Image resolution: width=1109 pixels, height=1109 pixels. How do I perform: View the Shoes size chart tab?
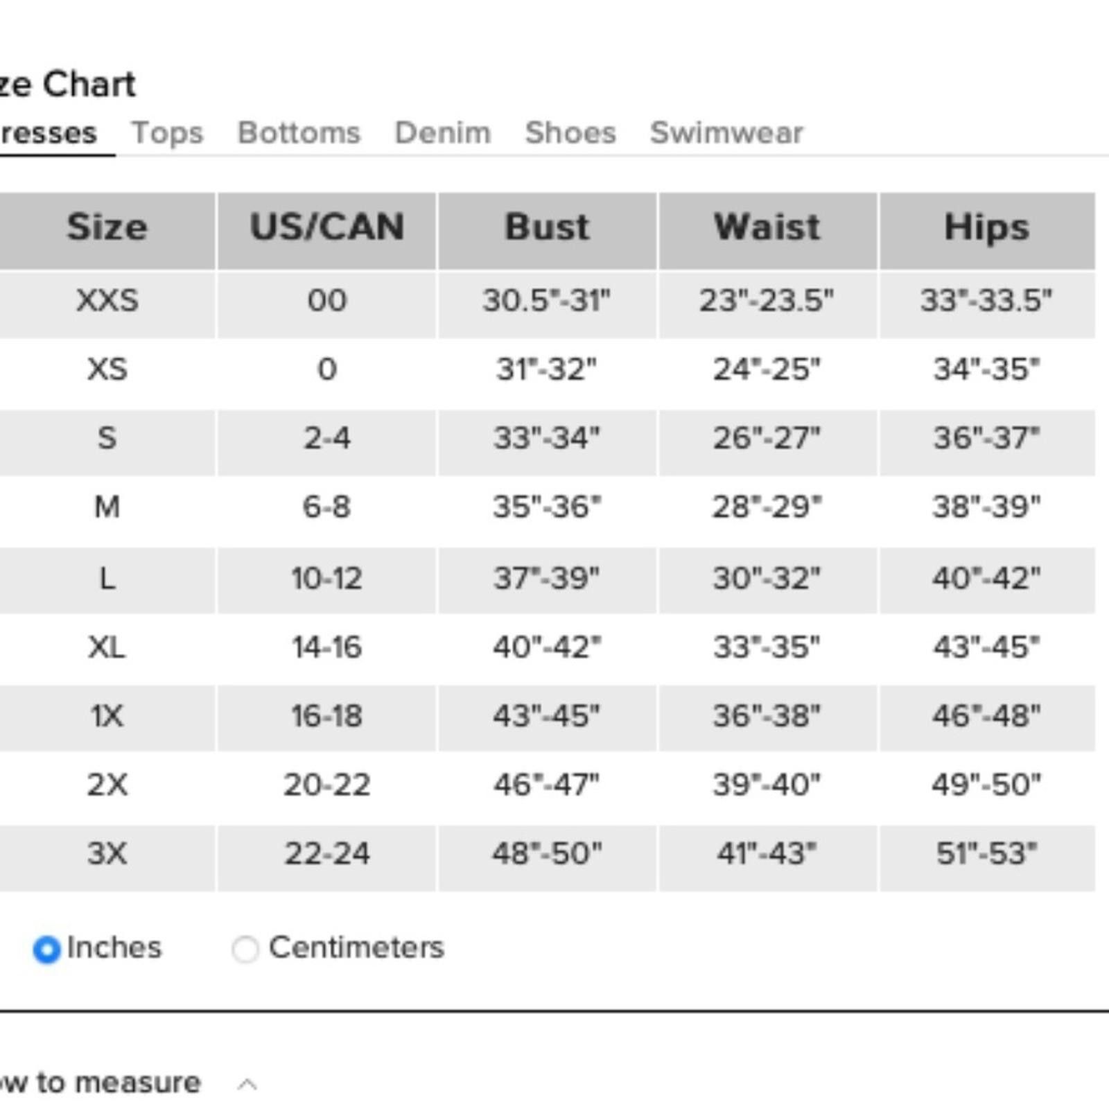[570, 132]
